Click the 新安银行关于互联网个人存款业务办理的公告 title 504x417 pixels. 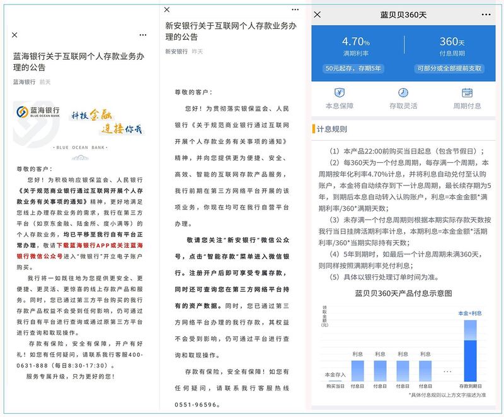231,31
